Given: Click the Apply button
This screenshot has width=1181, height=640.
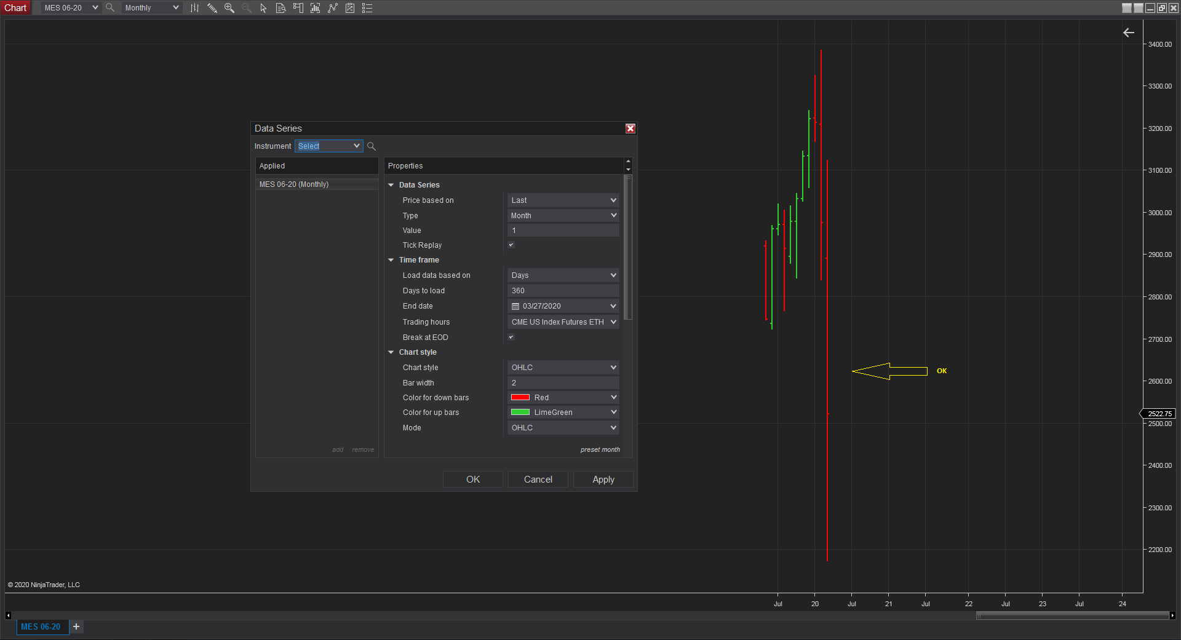Looking at the screenshot, I should click(603, 480).
